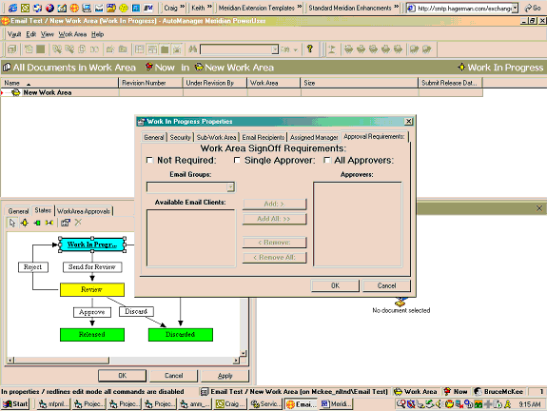The width and height of the screenshot is (547, 411).
Task: Check the Not Required checkbox
Action: [149, 160]
